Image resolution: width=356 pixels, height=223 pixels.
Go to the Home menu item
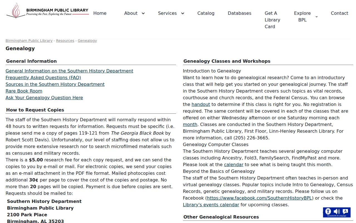tap(100, 13)
